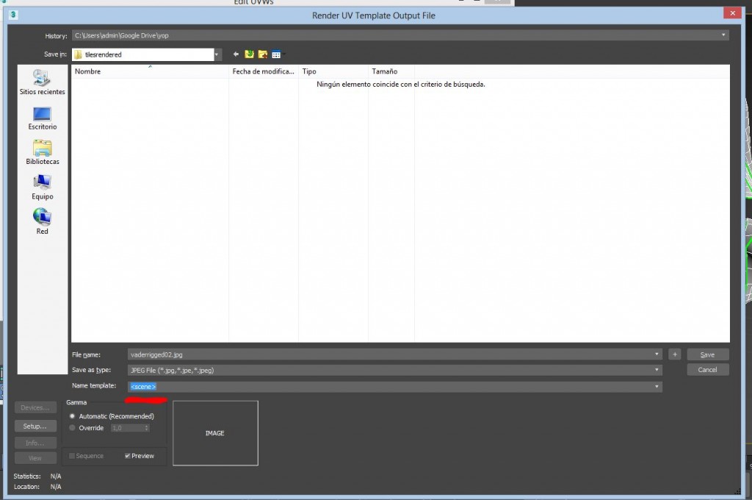
Task: Open the Save in folder dropdown
Action: (x=217, y=54)
